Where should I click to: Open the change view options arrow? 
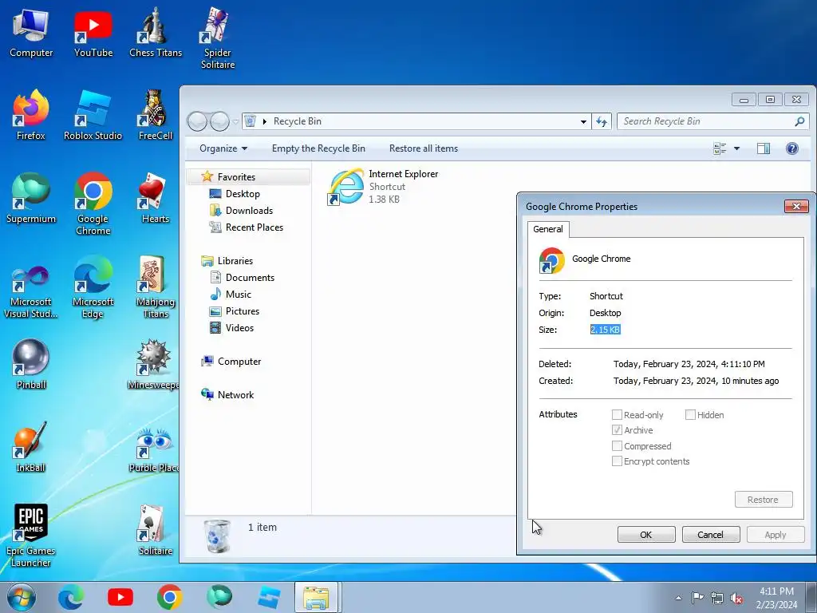click(736, 148)
